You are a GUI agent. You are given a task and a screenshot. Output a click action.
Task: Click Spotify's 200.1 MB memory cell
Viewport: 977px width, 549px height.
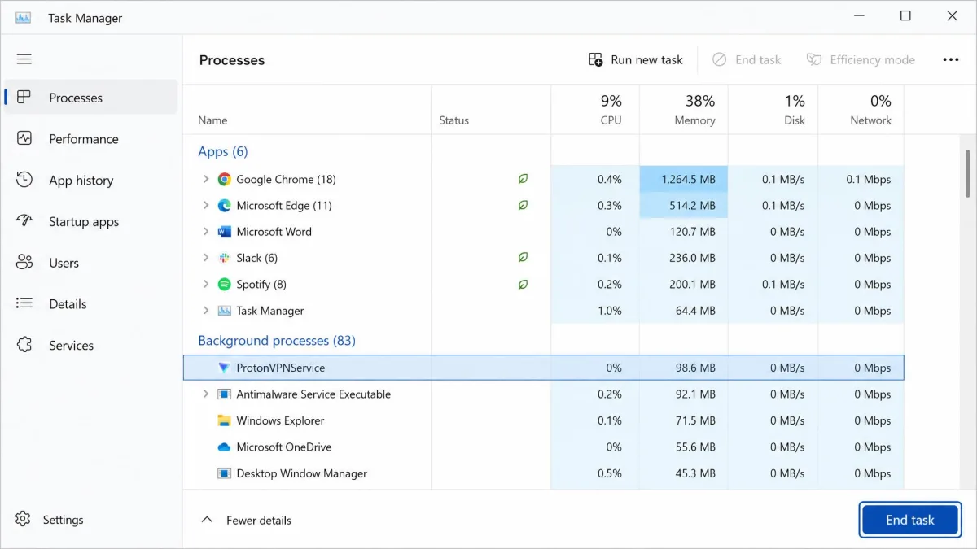[x=684, y=285]
